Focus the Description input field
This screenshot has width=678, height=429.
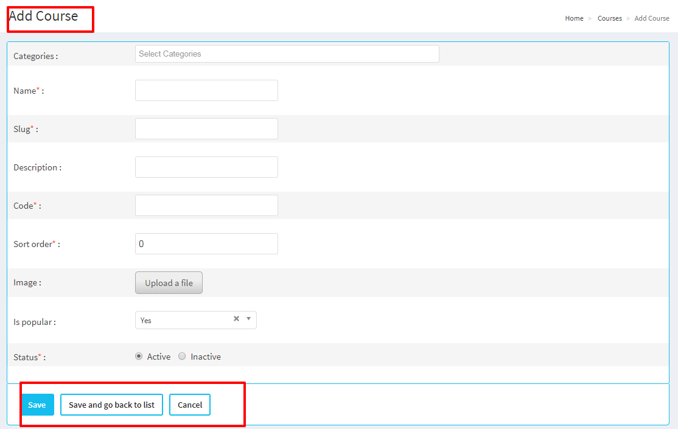tap(206, 167)
